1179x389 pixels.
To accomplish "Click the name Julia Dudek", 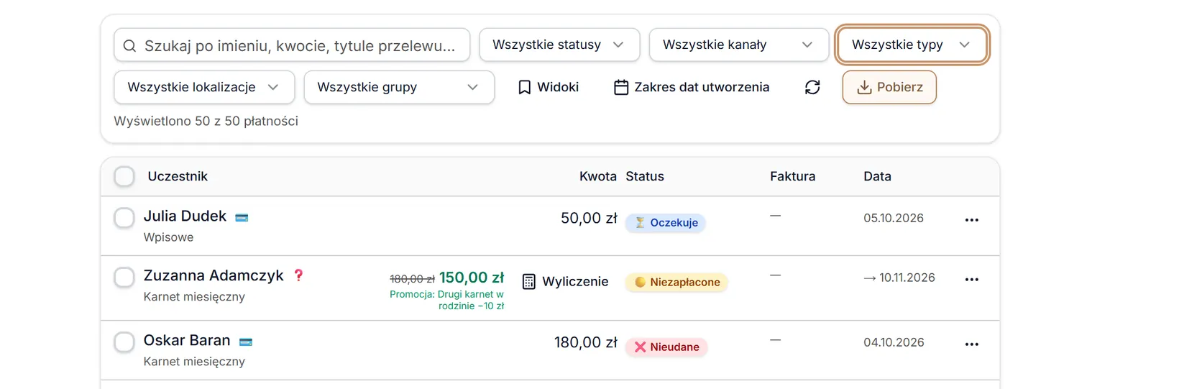I will click(x=185, y=216).
